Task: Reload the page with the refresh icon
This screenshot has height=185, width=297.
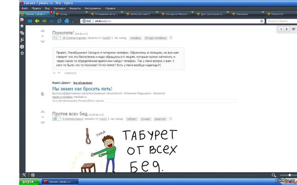Action: pos(59,21)
